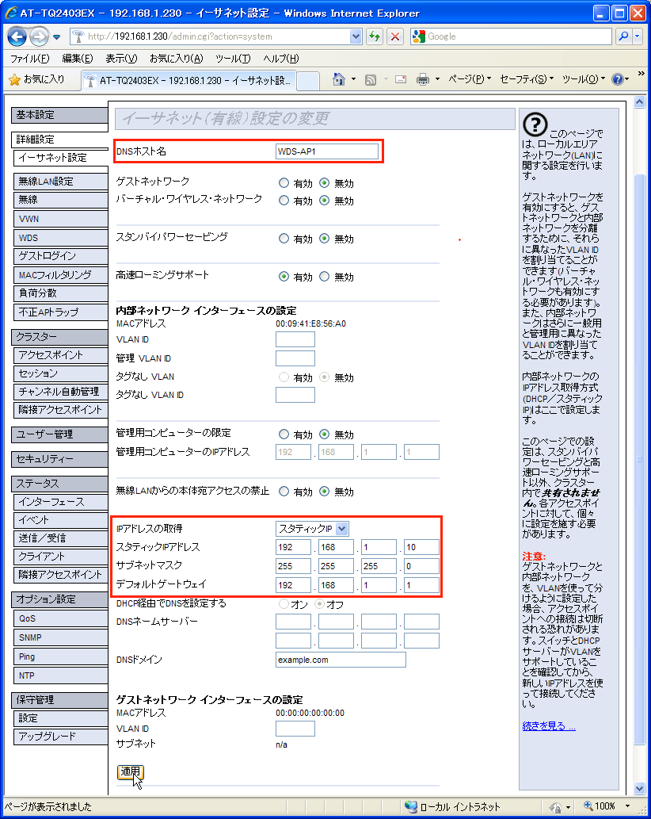Click the zoom magnifier icon in status bar

tap(588, 806)
